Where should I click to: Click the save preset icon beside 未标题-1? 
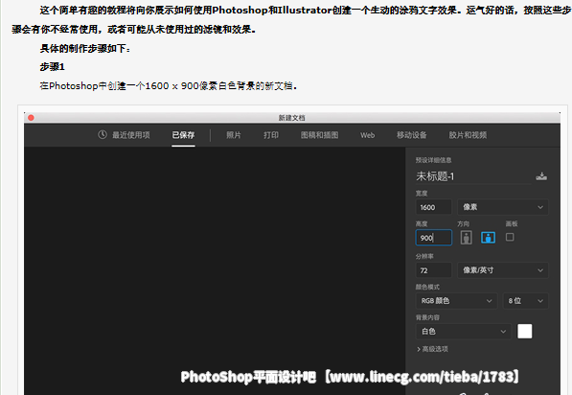pyautogui.click(x=541, y=176)
